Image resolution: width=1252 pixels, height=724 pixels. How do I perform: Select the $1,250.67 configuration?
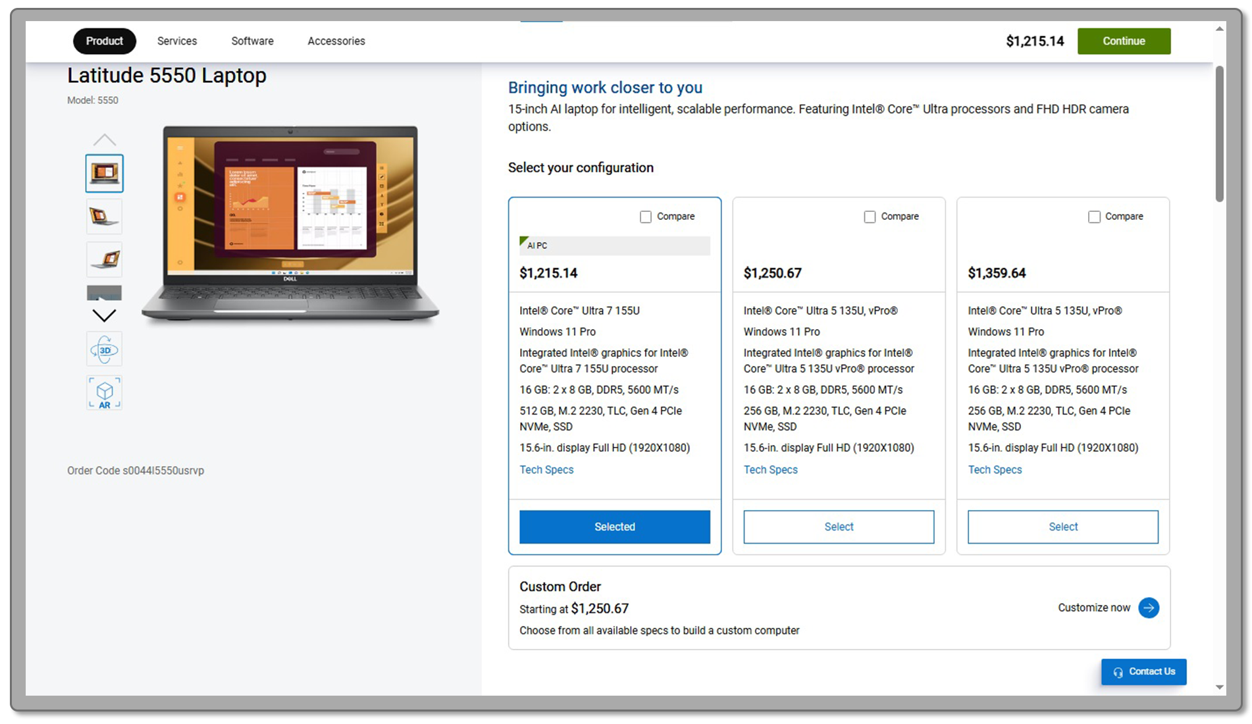click(839, 527)
